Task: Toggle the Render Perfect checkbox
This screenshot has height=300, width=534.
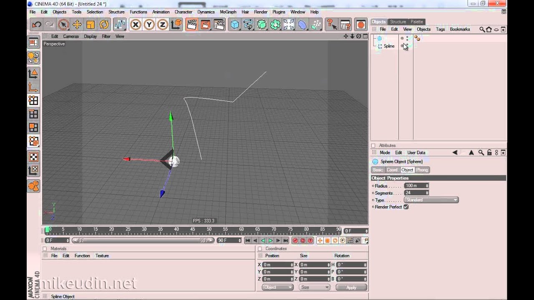Action: coord(406,207)
